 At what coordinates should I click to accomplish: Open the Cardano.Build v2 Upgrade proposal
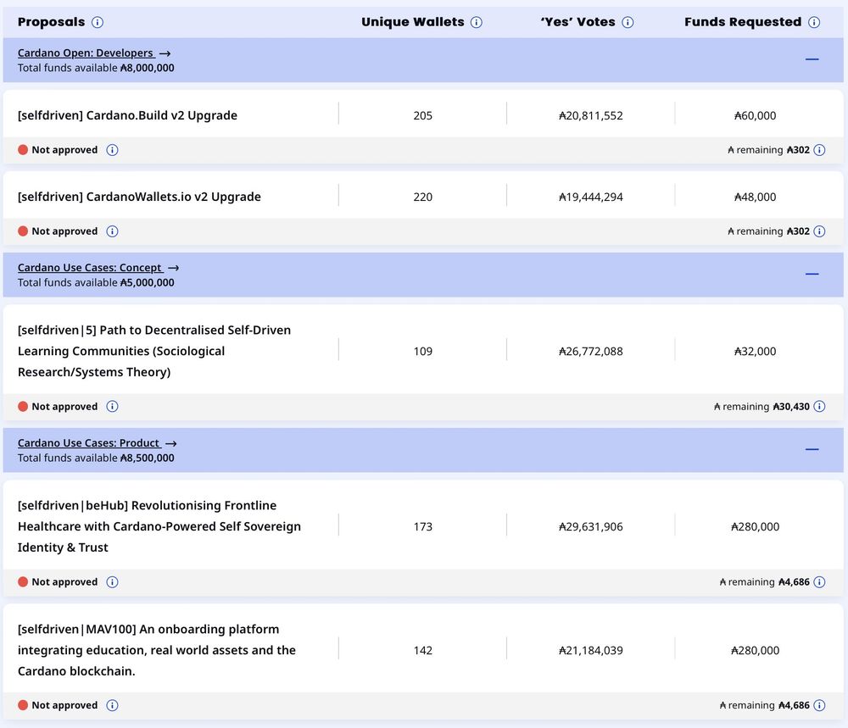(x=127, y=115)
